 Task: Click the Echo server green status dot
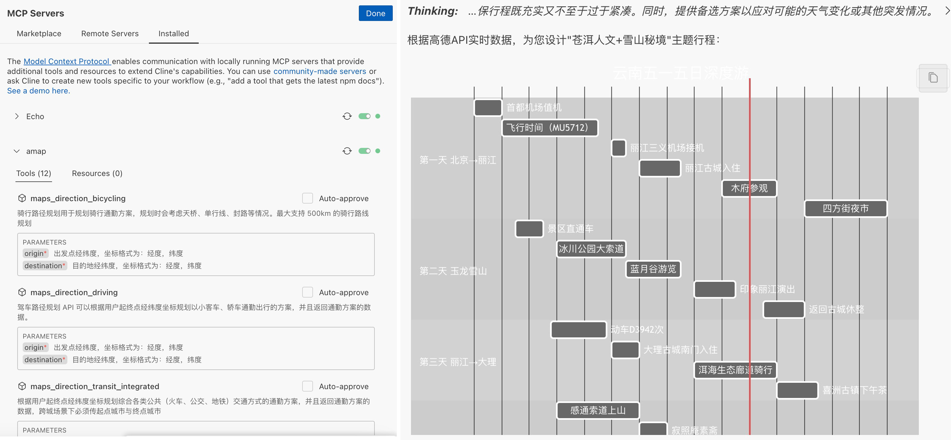[x=378, y=116]
